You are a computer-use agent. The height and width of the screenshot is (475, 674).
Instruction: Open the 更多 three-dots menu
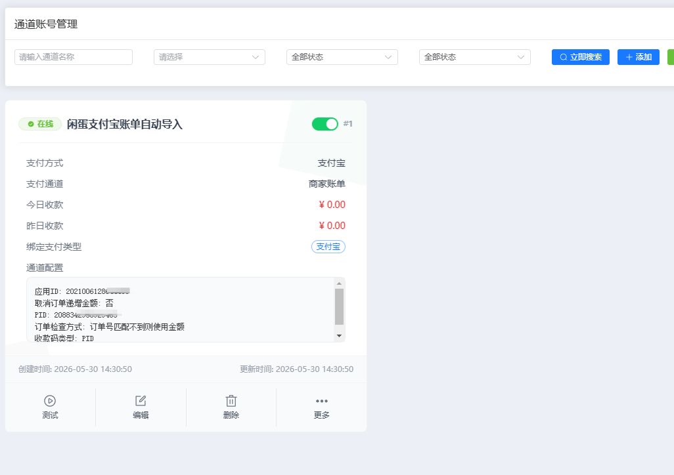321,401
